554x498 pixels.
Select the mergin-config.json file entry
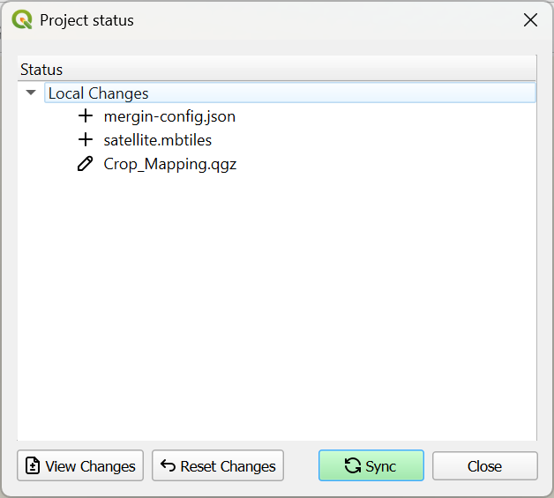tap(169, 116)
